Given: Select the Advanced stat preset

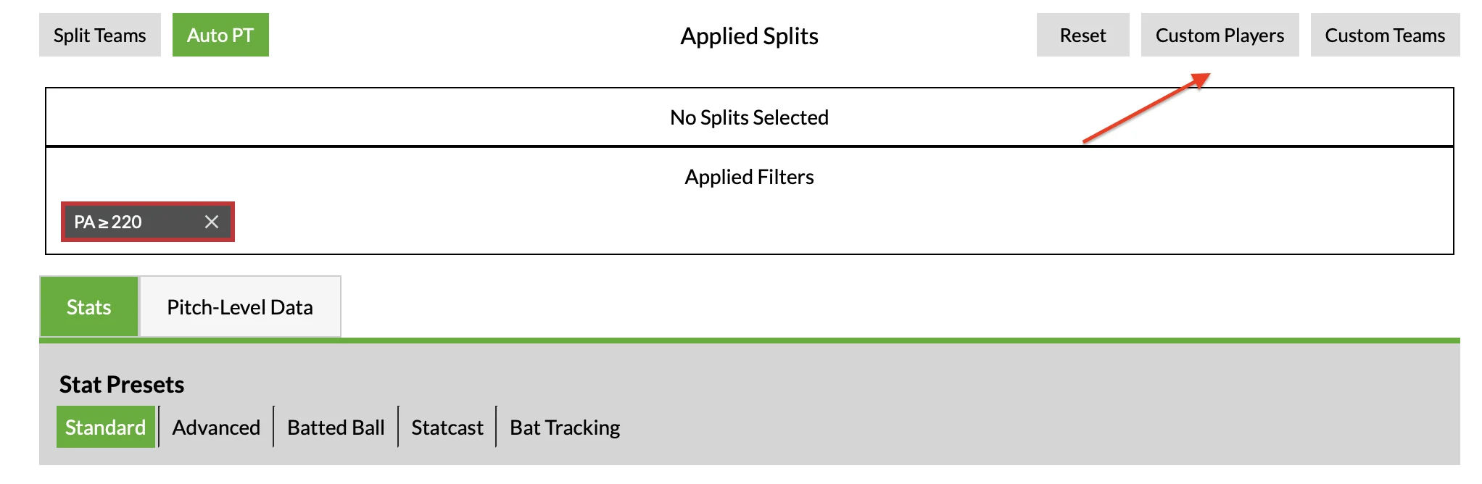Looking at the screenshot, I should [x=216, y=427].
